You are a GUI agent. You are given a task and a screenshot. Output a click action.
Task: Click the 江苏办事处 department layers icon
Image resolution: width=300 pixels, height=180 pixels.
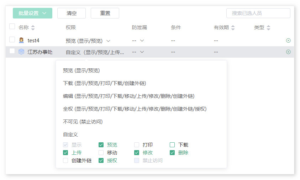coord(21,52)
